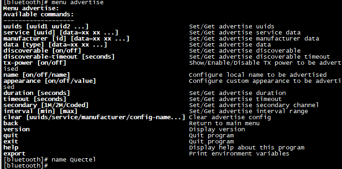342x169 pixels.
Task: Click the 'uuids [uuid1 uuid2 ...]' command
Action: (x=46, y=27)
